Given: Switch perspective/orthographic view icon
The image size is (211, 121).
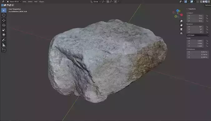Looking at the screenshot, I should coord(181,33).
